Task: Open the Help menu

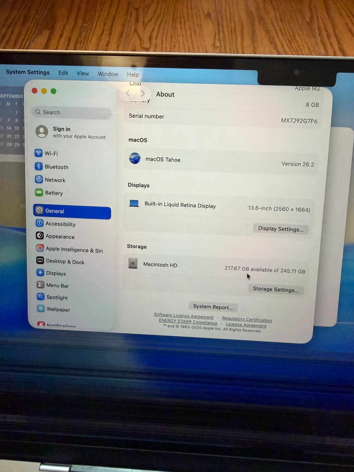Action: coord(133,75)
